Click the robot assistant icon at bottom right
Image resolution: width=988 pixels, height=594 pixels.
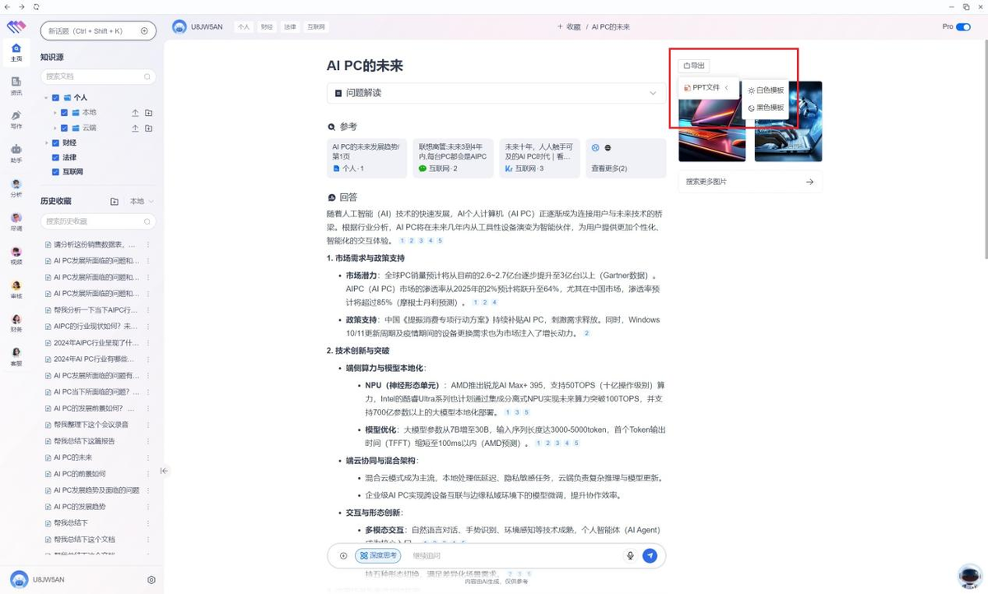pos(969,576)
